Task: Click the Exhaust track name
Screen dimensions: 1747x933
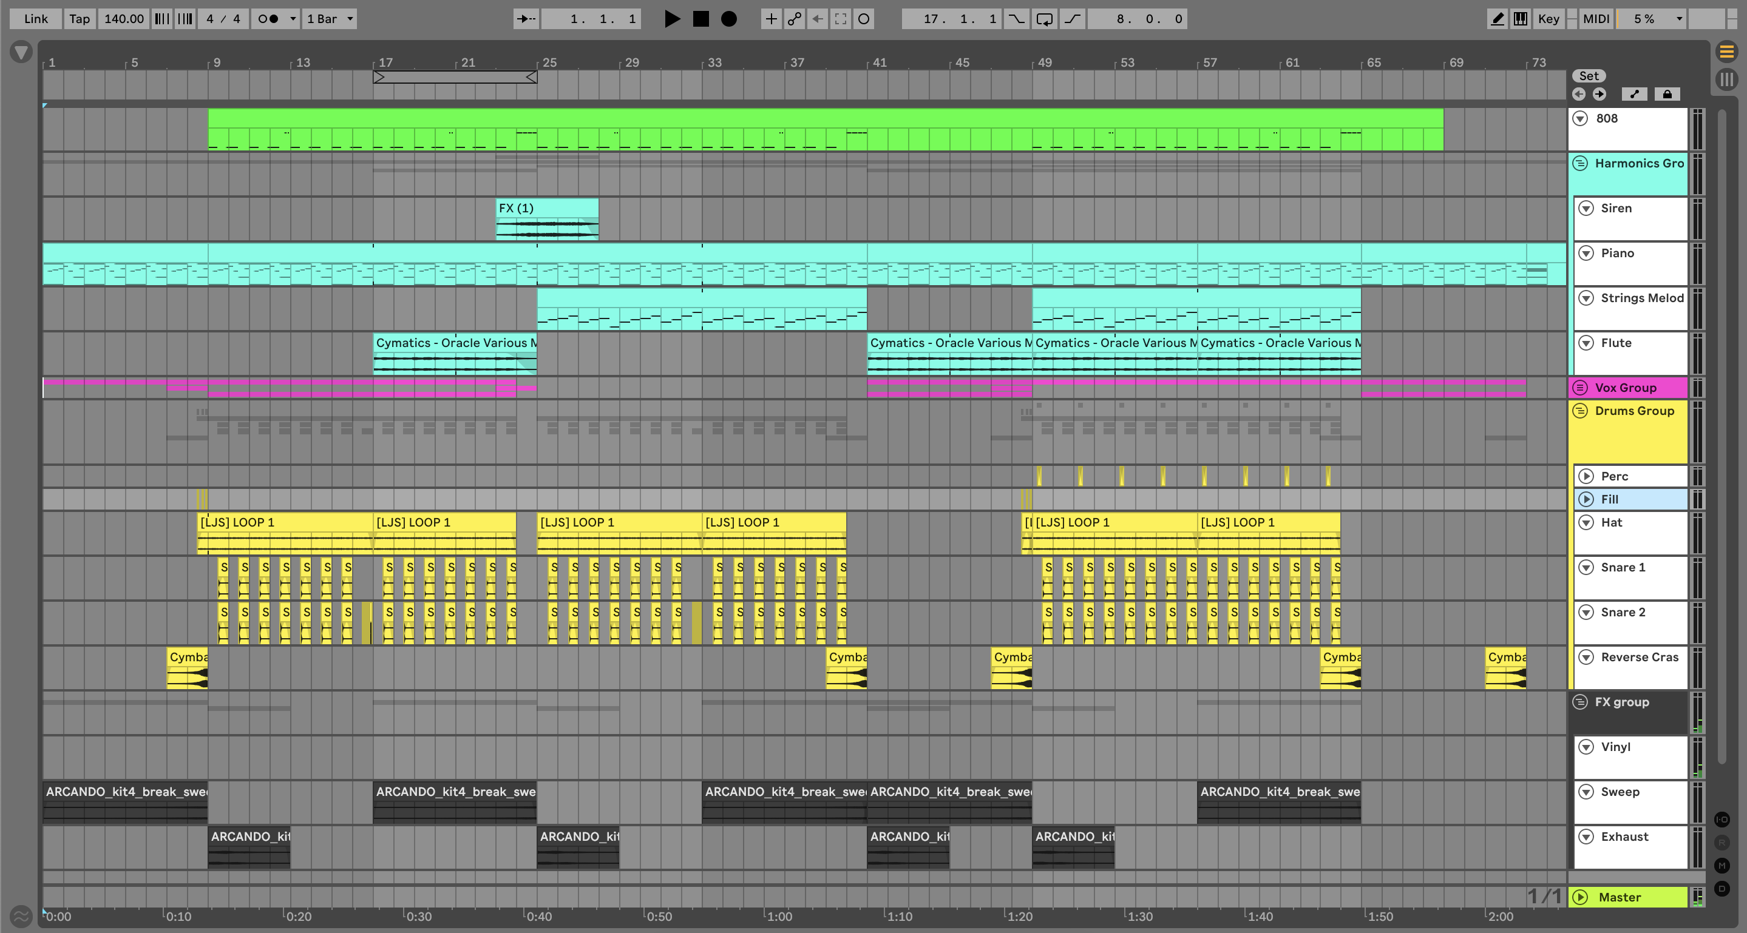Action: coord(1624,836)
